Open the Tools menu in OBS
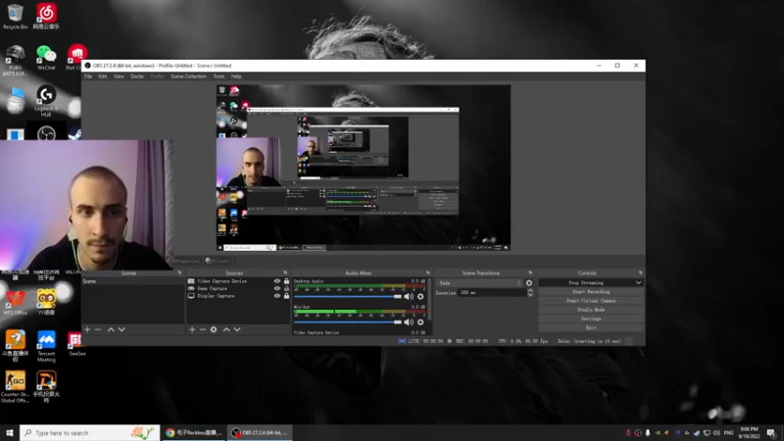This screenshot has height=441, width=784. click(219, 76)
